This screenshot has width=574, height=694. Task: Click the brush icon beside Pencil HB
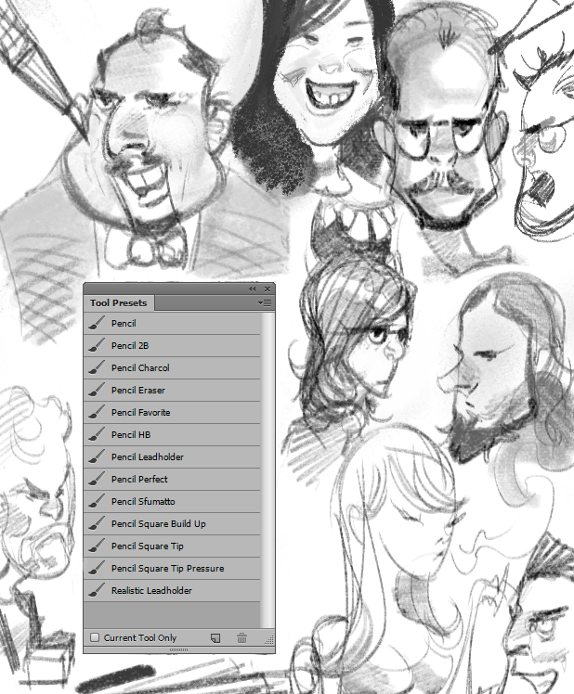97,434
